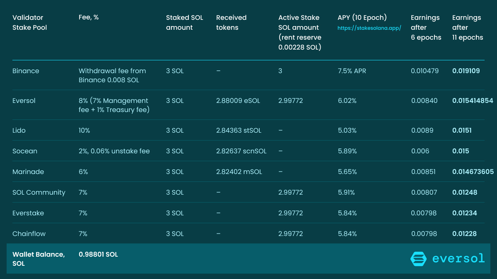Select the Socean pool name

pos(25,151)
